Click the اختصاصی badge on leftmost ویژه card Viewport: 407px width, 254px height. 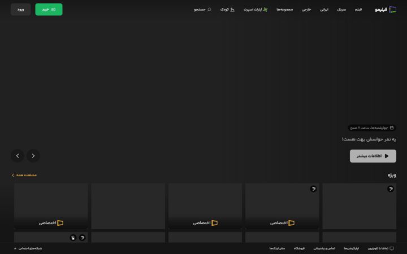[51, 223]
